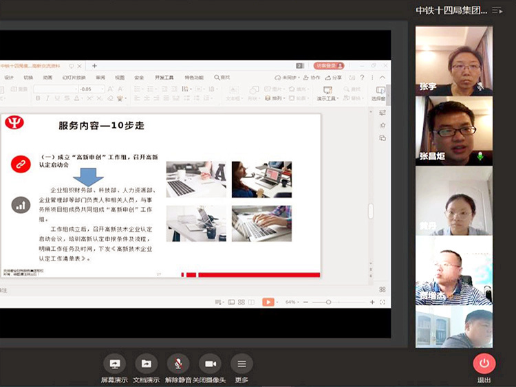The height and width of the screenshot is (387, 516).
Task: Adjust the zoom slider handle
Action: [328, 302]
